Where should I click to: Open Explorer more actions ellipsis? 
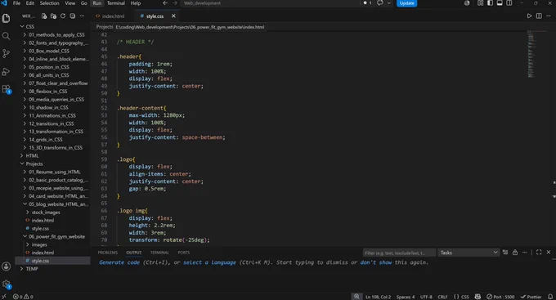[x=82, y=16]
